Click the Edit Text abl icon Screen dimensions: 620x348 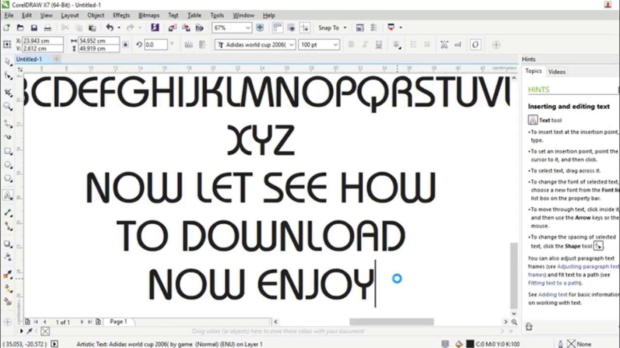click(x=458, y=44)
